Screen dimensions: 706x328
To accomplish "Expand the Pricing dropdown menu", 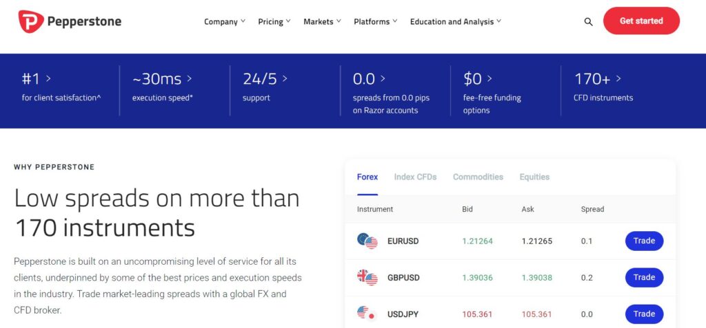I will coord(274,21).
